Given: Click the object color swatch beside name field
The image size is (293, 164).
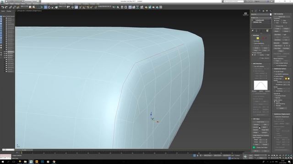Looking at the screenshot, I should tap(271, 14).
